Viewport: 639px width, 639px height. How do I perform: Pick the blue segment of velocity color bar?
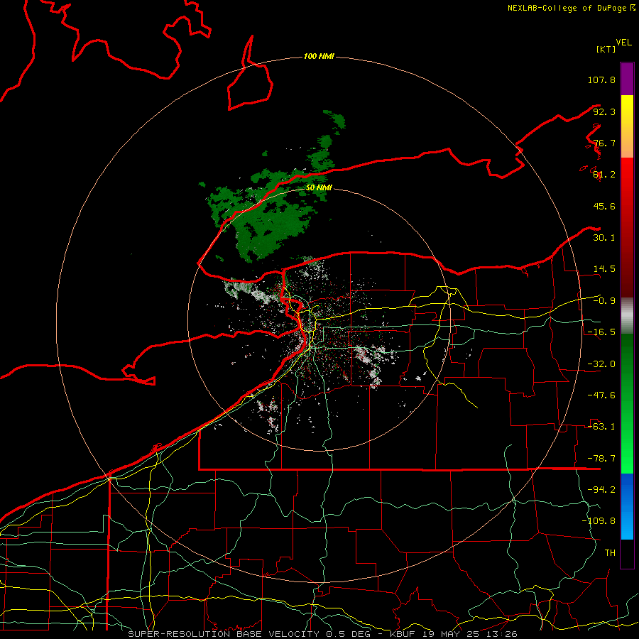627,506
